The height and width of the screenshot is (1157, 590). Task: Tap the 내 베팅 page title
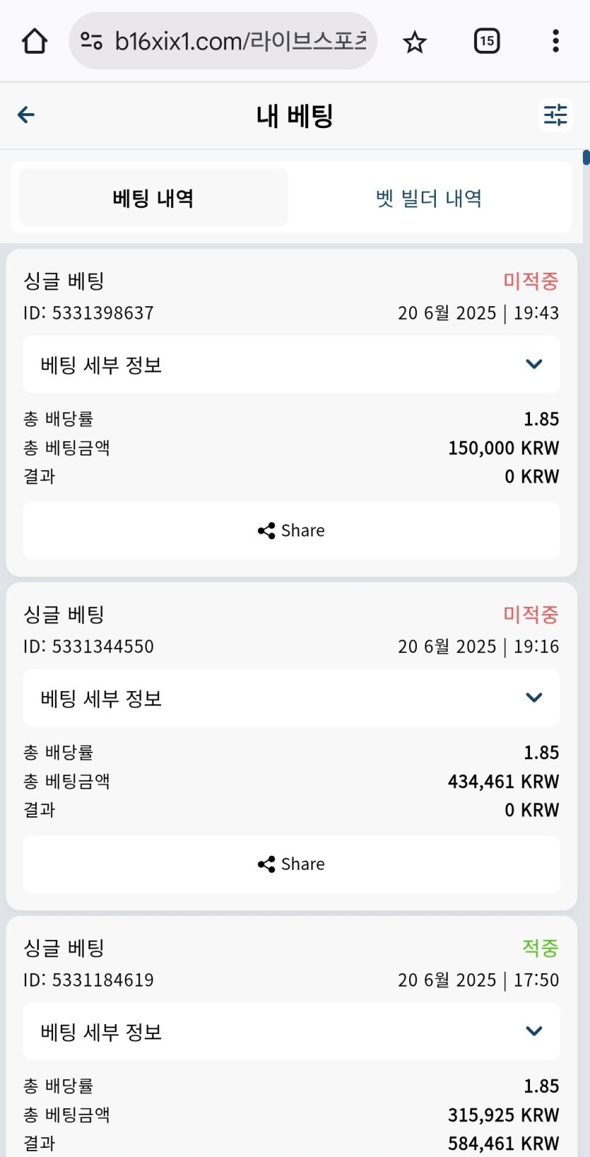tap(294, 115)
